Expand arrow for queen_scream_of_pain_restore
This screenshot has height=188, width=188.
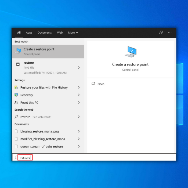79,146
